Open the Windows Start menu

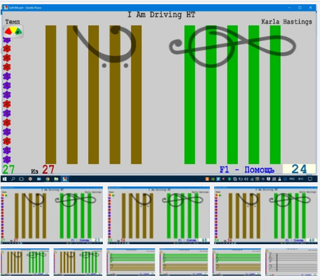click(x=4, y=179)
